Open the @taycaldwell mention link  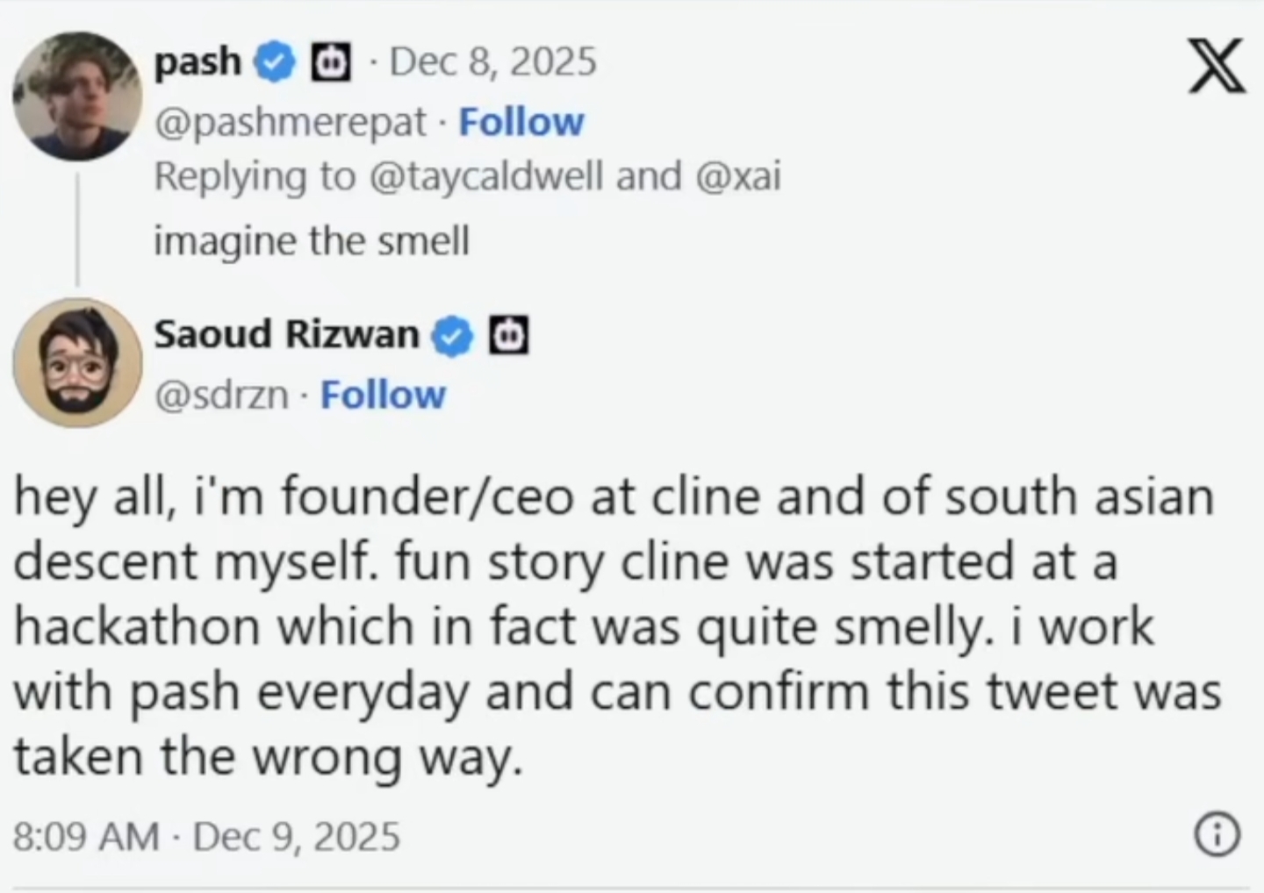[487, 176]
